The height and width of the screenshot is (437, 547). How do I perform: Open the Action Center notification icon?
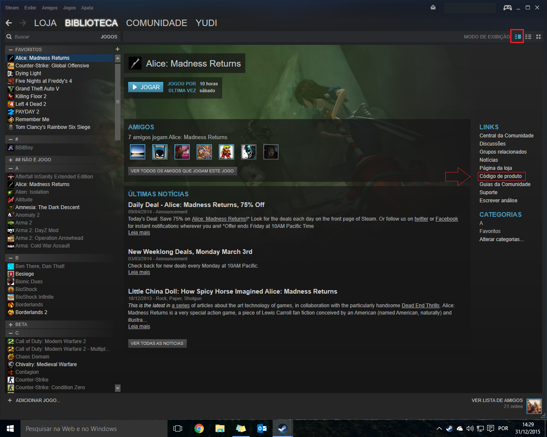pos(491,428)
